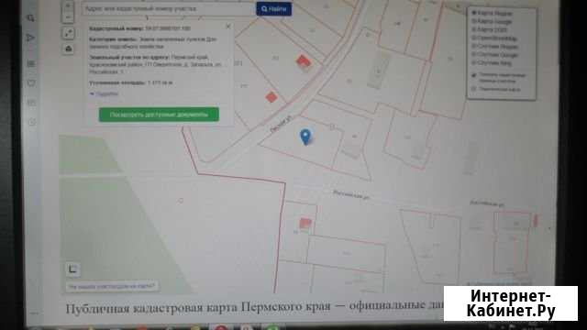Viewport: 587px width, 330px height.
Task: Select the Карта Google base layer
Action: point(492,21)
